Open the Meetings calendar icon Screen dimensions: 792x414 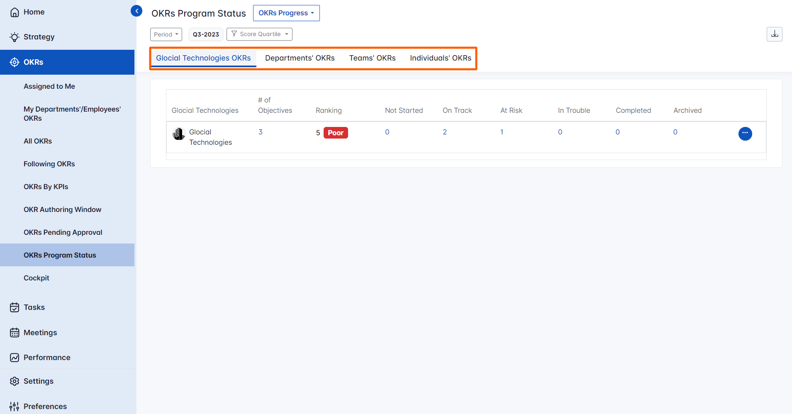pyautogui.click(x=15, y=332)
